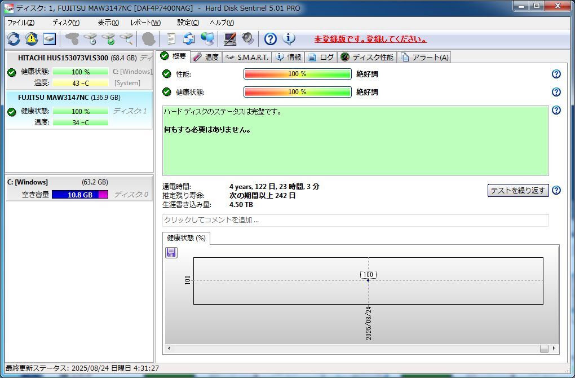The width and height of the screenshot is (575, 378).
Task: Click the テストを繰り返す button
Action: (517, 191)
